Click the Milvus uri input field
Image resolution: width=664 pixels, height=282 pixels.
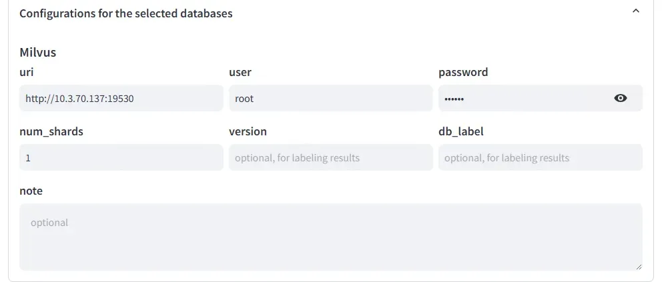[x=121, y=98]
